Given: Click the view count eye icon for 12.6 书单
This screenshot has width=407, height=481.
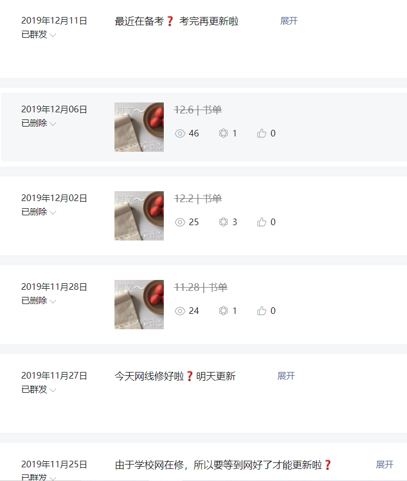Looking at the screenshot, I should click(180, 134).
